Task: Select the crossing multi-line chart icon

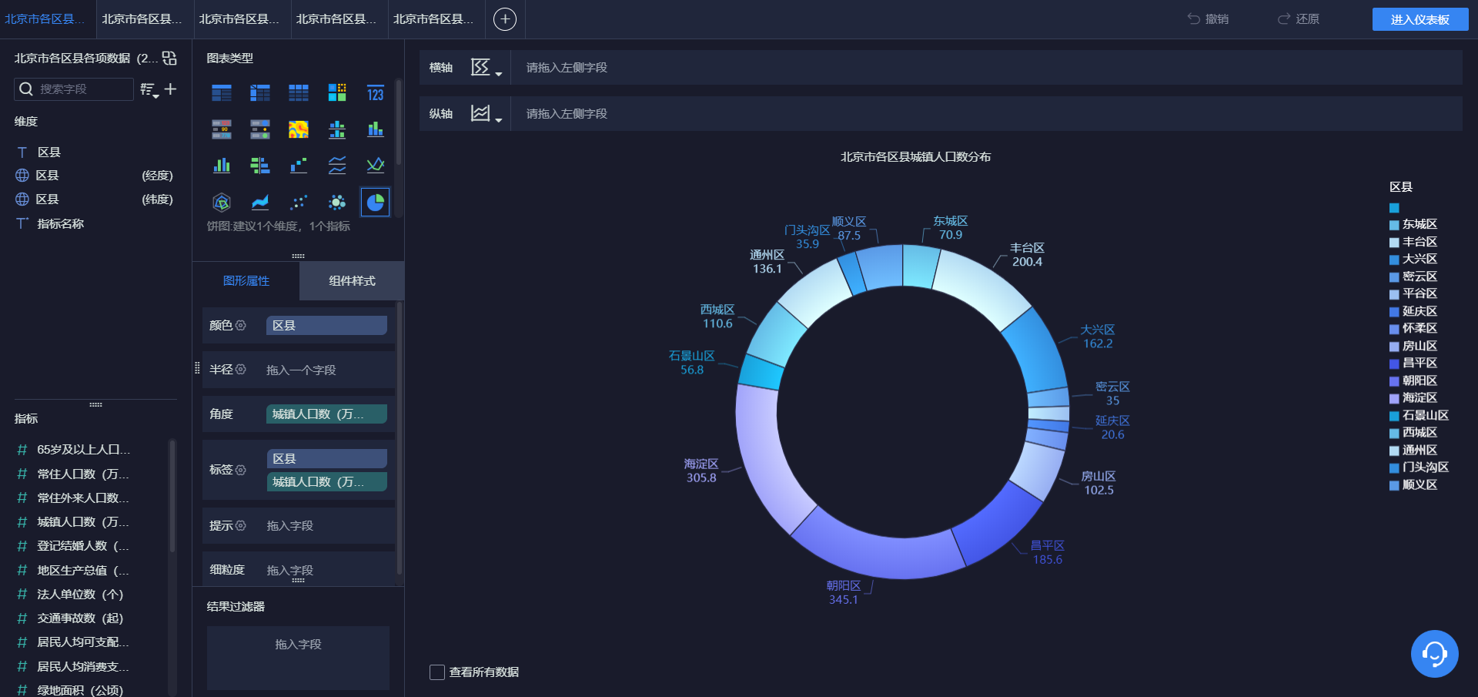Action: tap(375, 165)
